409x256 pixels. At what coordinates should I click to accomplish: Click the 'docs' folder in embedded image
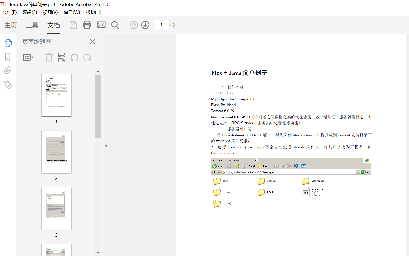coord(220,181)
